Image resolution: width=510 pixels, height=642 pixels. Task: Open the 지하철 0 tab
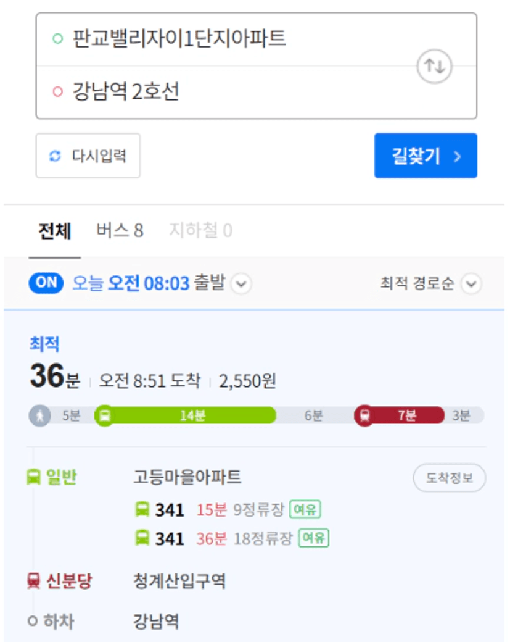(200, 231)
